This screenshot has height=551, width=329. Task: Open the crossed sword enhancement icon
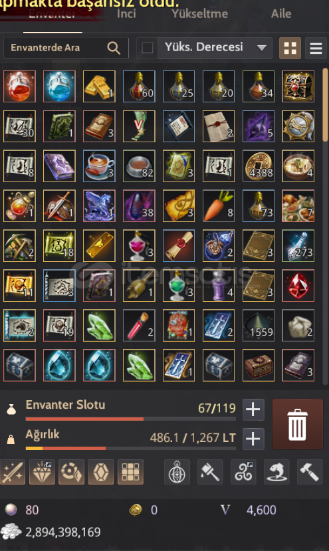12,472
